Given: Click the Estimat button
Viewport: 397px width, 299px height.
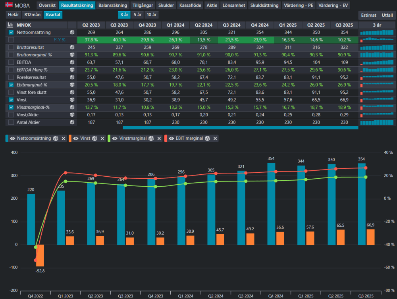Looking at the screenshot, I should [368, 15].
